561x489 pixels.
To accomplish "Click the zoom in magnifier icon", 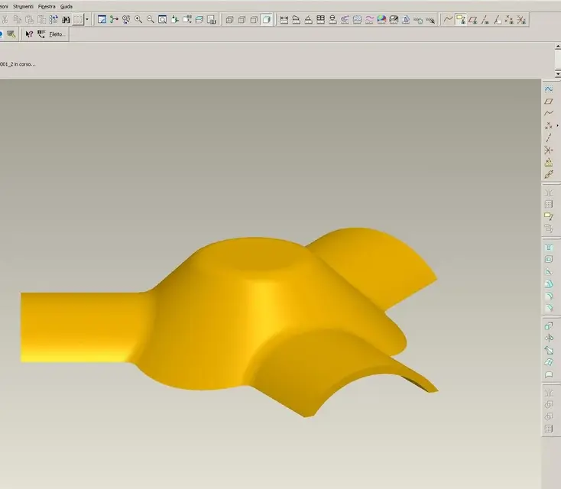I will [x=138, y=20].
